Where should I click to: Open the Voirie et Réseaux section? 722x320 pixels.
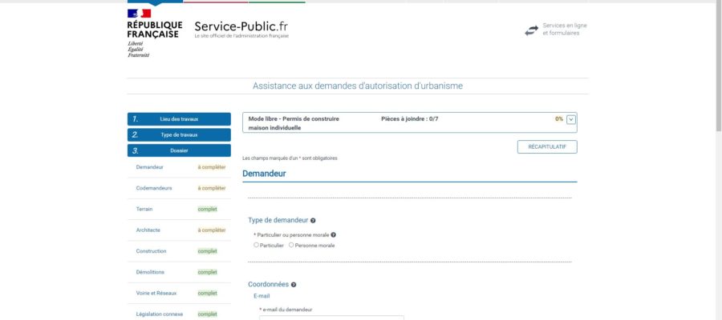tap(156, 293)
